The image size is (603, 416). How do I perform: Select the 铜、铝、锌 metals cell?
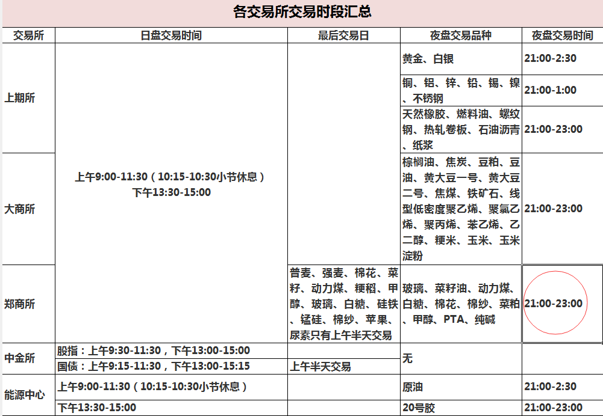[x=461, y=91]
